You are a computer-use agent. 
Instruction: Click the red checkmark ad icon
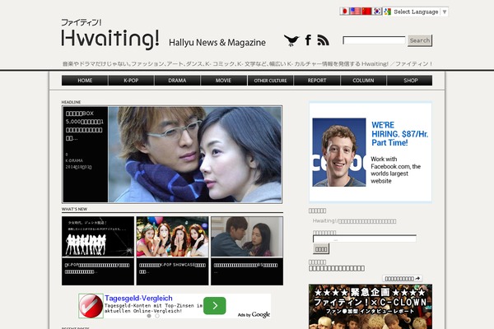91,306
